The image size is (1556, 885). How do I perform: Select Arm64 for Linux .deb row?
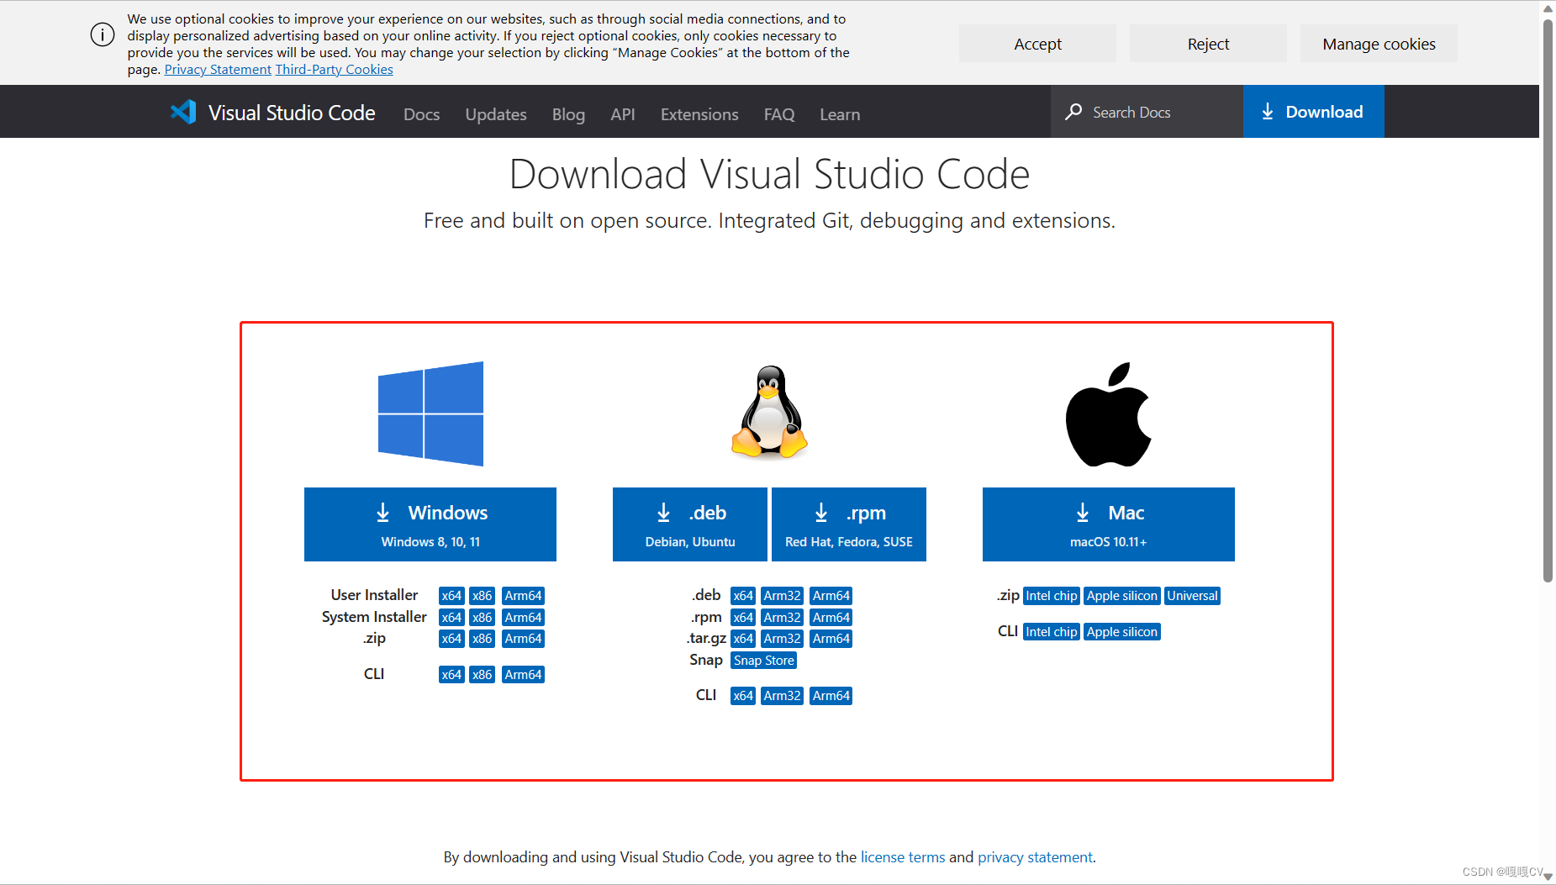pos(831,596)
